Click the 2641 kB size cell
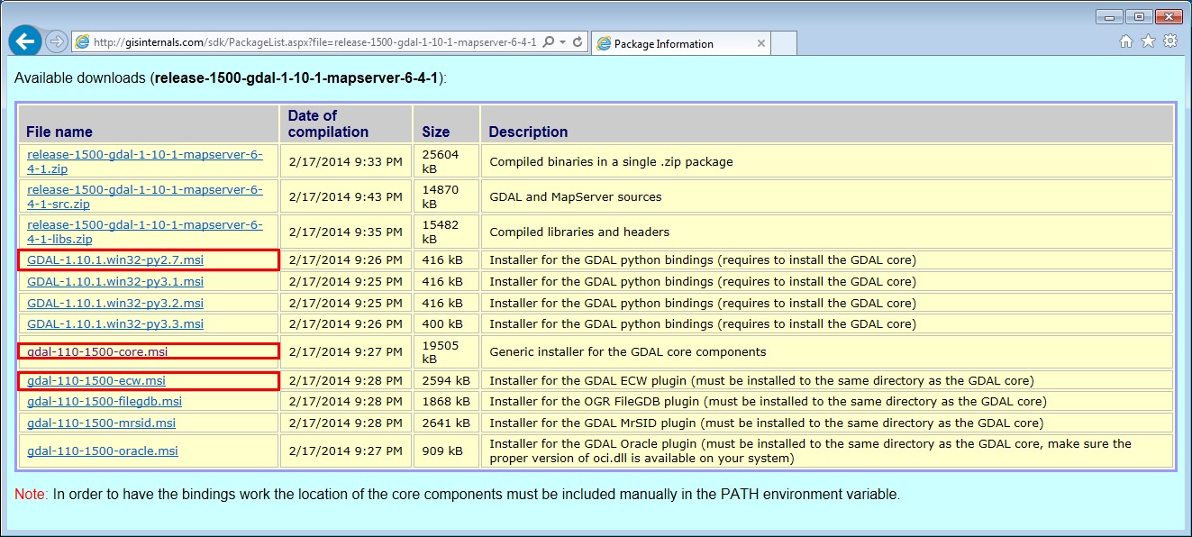This screenshot has width=1192, height=537. click(x=446, y=423)
